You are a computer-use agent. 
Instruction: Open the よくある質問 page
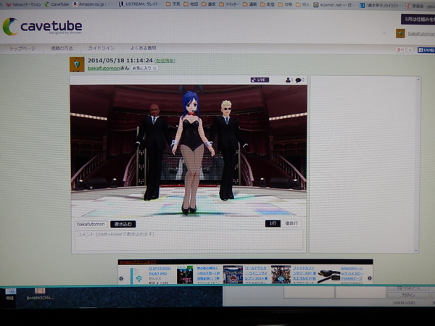pos(143,49)
